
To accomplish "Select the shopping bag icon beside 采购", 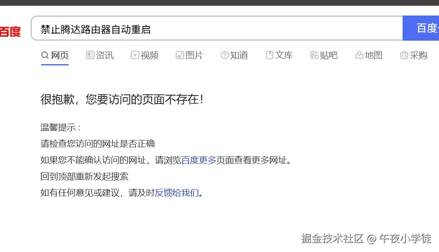I will (404, 55).
